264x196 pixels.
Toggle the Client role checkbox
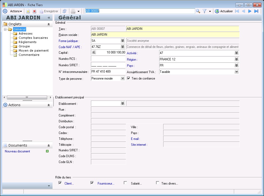tap(60, 183)
